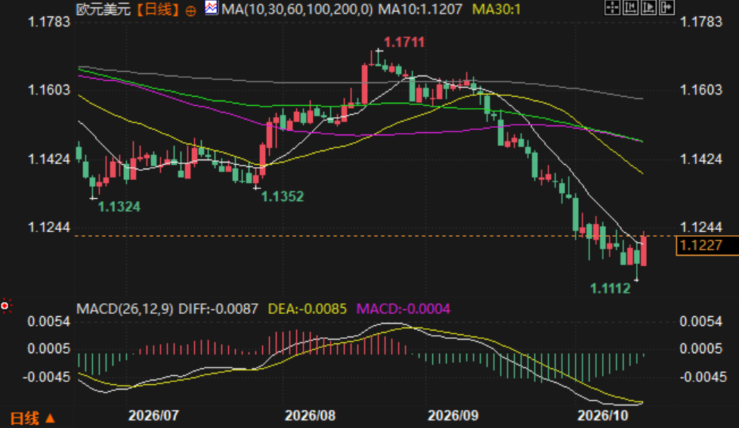Click the MA(10,30,60,100,200,0) settings label
The width and height of the screenshot is (739, 428).
click(297, 9)
